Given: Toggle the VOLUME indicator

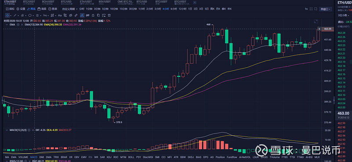Looking at the screenshot, I should click(23, 157).
